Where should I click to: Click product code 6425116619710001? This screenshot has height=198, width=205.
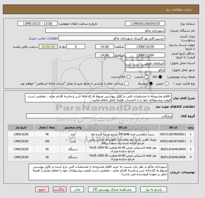point(173,141)
